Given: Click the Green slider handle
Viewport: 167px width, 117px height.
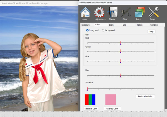Looking at the screenshot, I should pos(121,52).
